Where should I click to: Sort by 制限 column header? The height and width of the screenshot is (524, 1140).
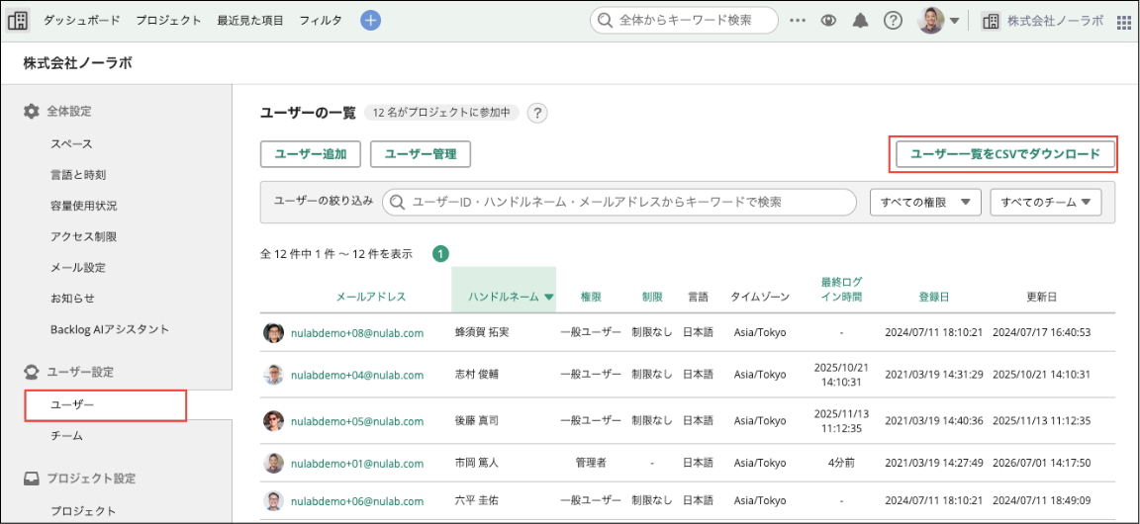pos(652,297)
